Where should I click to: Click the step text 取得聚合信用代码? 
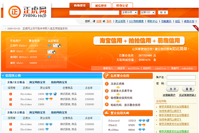click(122, 98)
